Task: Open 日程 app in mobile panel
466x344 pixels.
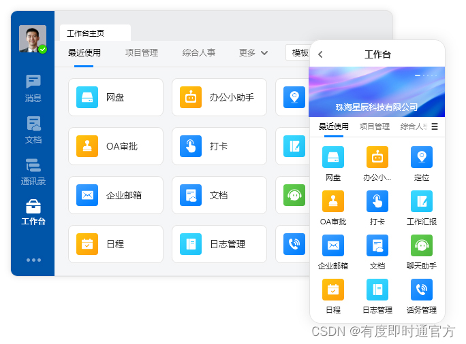Action: pyautogui.click(x=333, y=296)
